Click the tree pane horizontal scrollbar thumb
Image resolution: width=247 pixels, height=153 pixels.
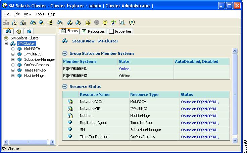[28, 142]
